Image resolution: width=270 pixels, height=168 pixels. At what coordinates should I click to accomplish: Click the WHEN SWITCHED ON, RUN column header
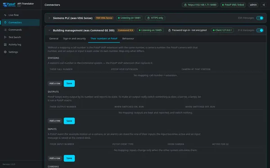[x=129, y=107]
